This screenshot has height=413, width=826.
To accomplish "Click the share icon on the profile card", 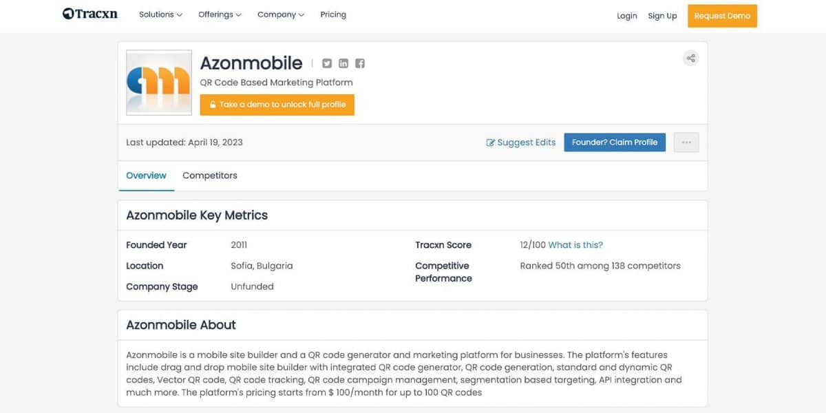I will [690, 58].
